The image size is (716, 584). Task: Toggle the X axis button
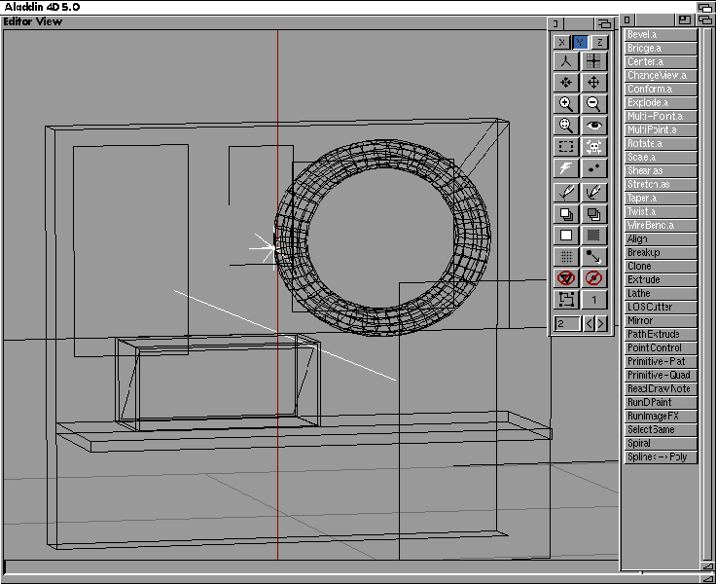561,42
